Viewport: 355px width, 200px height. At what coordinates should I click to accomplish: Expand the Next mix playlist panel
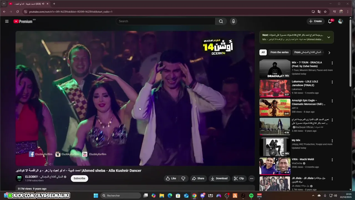click(329, 37)
